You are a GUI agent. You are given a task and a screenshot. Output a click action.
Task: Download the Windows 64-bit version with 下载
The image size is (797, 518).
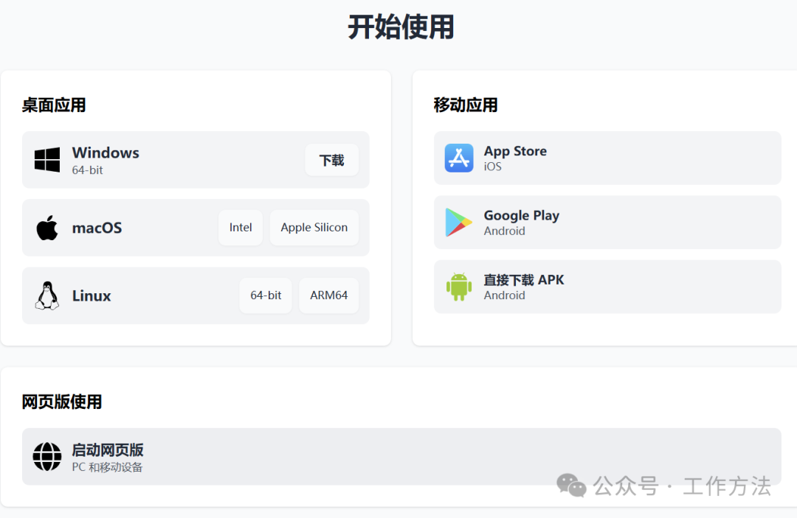(332, 161)
